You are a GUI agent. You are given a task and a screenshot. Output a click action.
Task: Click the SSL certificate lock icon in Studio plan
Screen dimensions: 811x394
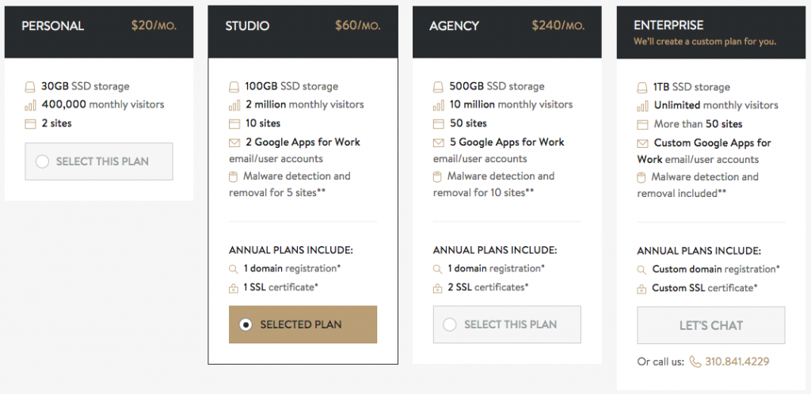tap(234, 288)
